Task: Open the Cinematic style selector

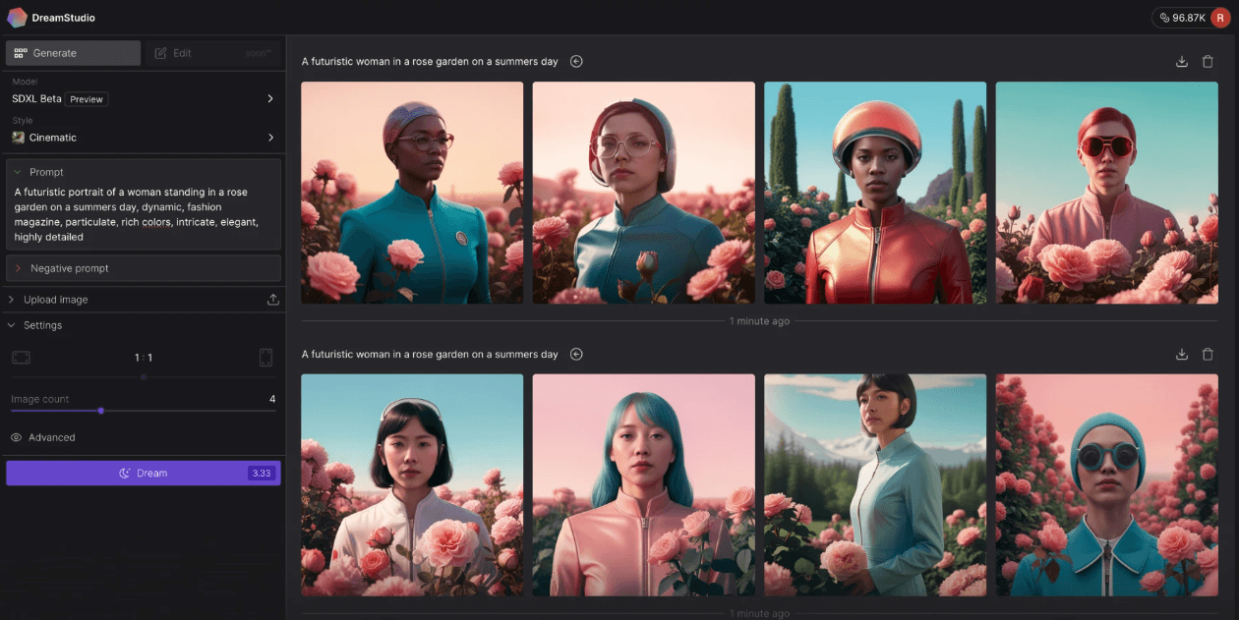Action: pyautogui.click(x=143, y=138)
